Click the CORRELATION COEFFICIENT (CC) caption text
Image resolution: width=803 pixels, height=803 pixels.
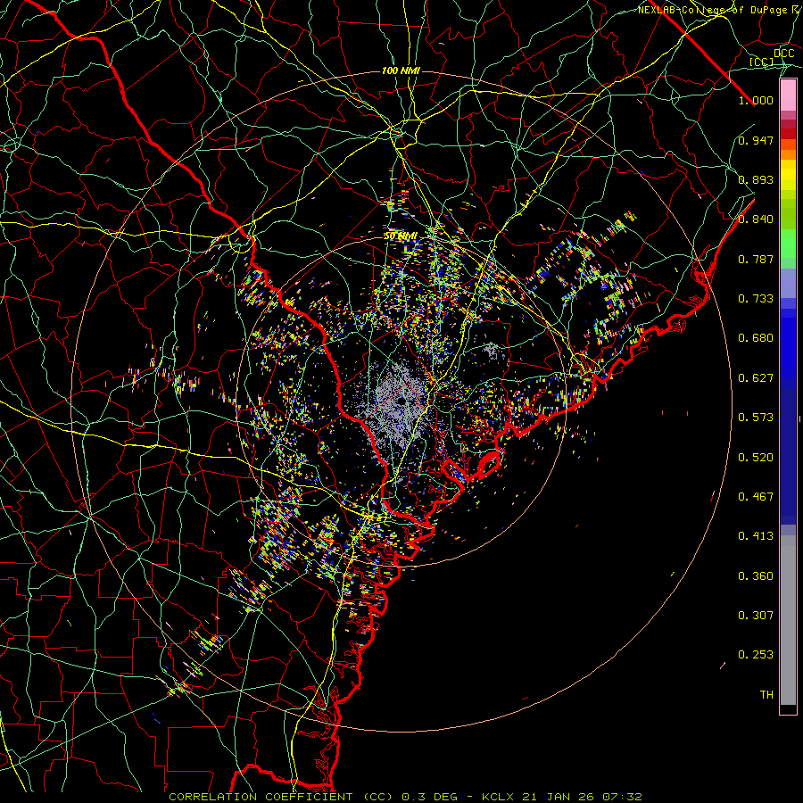[x=281, y=797]
